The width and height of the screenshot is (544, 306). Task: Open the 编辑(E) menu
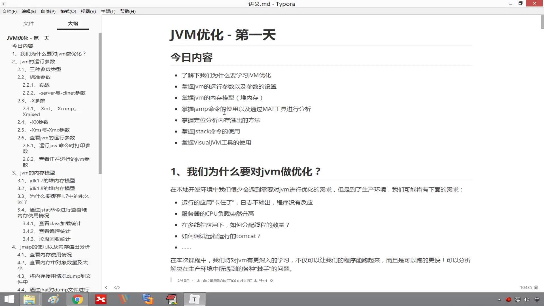(29, 11)
